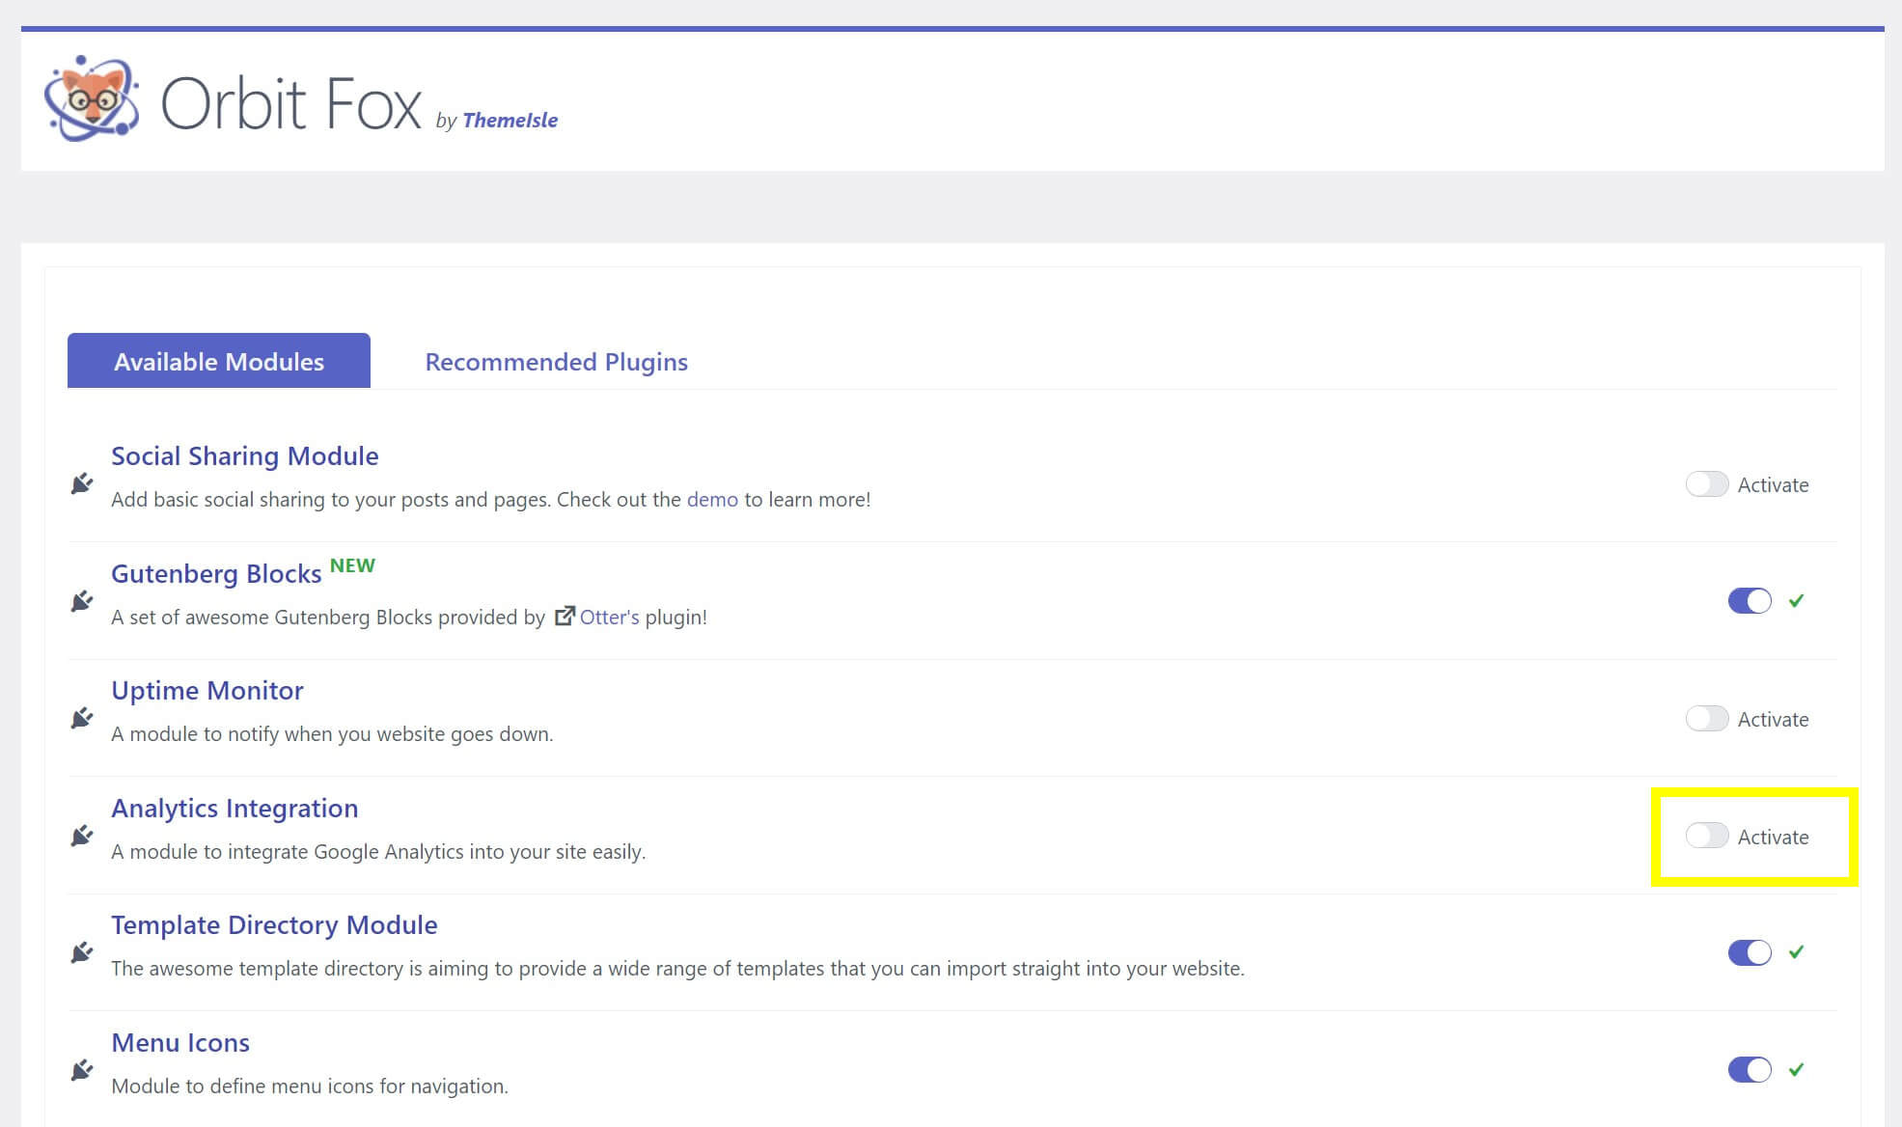Click the plug icon beside Analytics Integration

pos(82,836)
